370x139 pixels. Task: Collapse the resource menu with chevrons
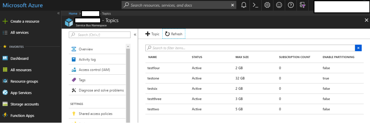point(135,35)
